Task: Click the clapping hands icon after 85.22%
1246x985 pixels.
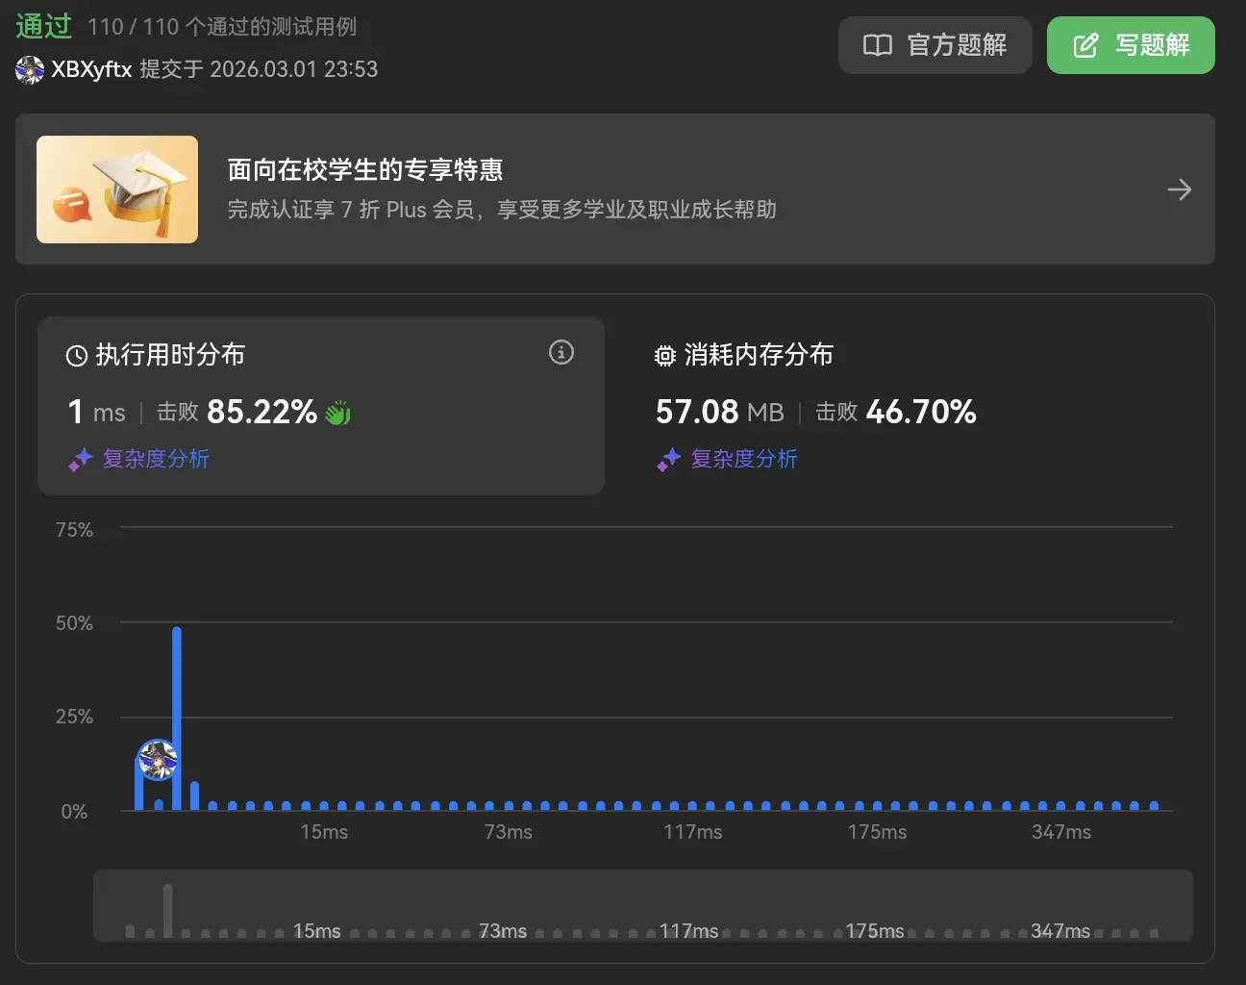Action: [x=338, y=413]
